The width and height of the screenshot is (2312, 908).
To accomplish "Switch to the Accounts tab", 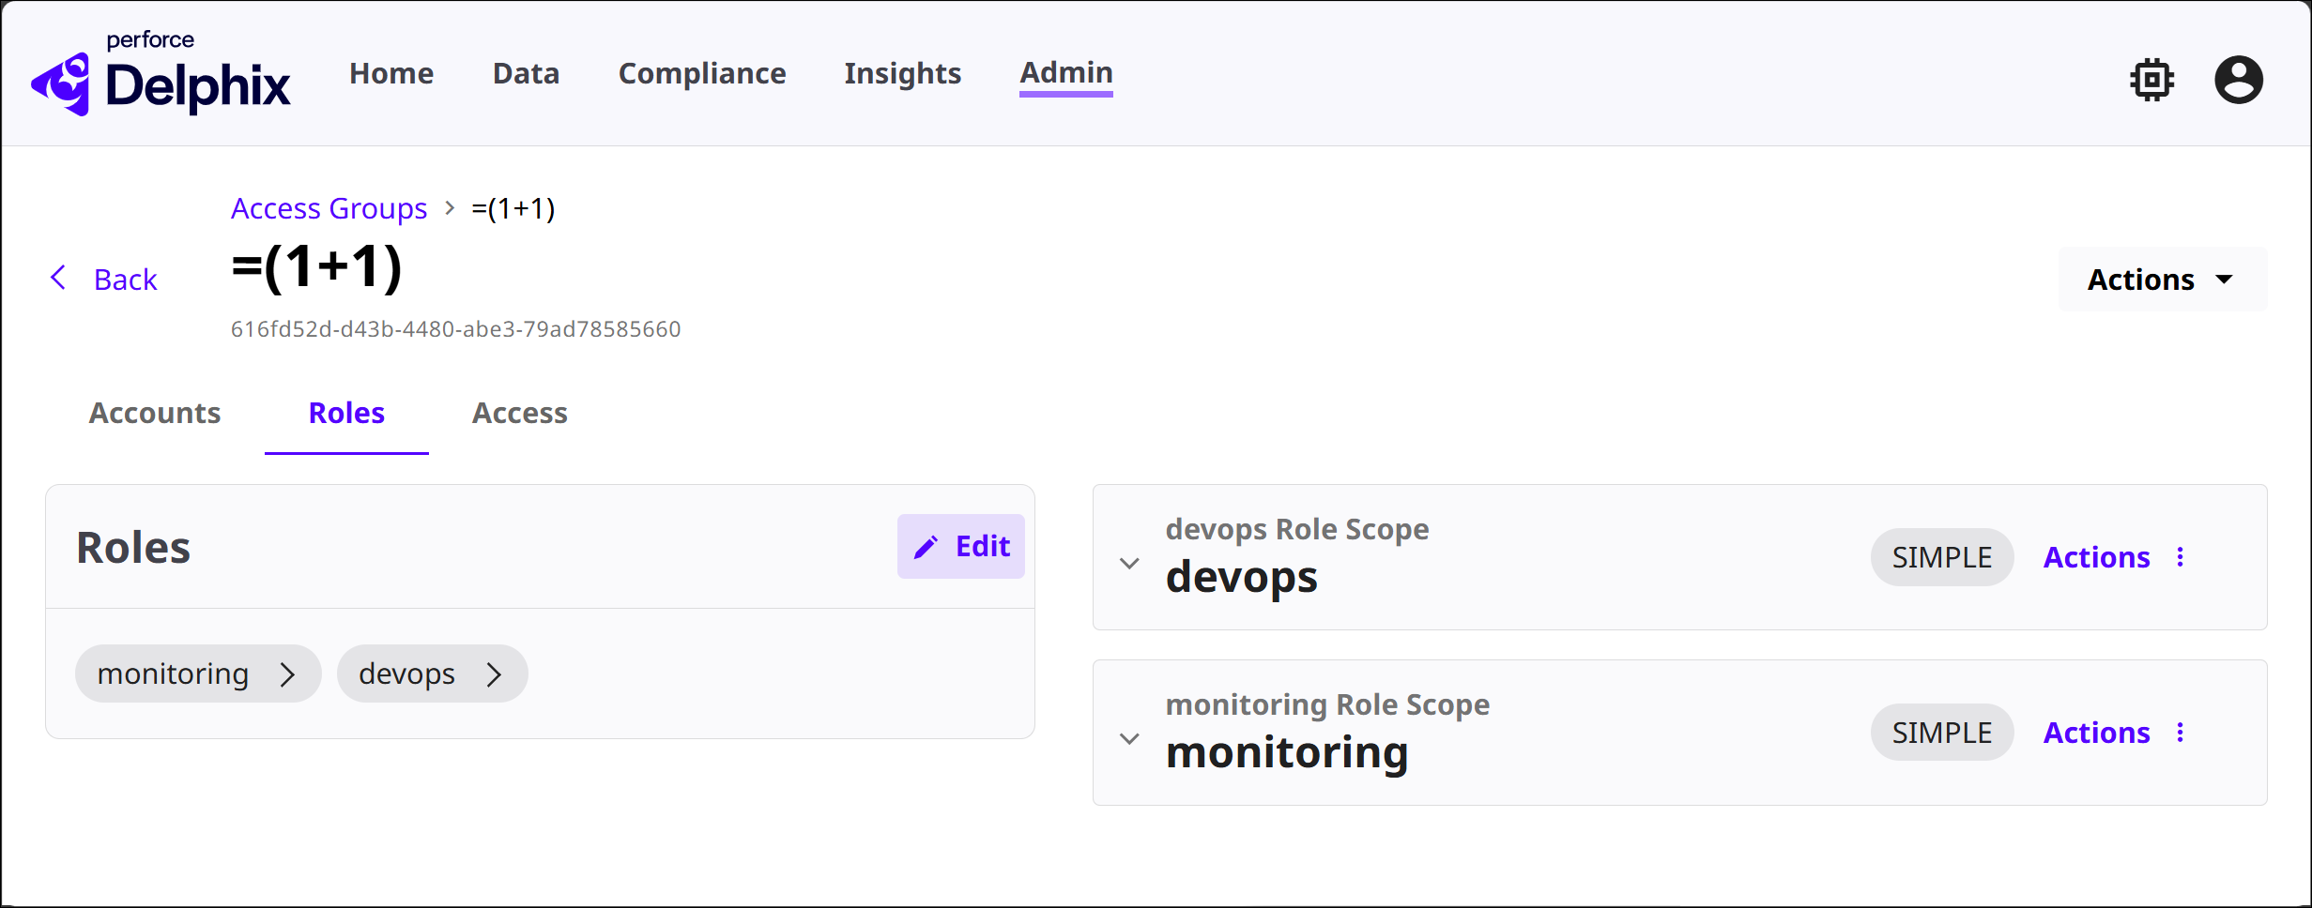I will pos(155,414).
